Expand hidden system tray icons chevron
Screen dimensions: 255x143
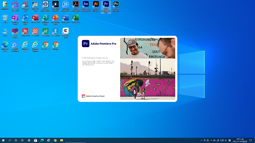(x=201, y=141)
